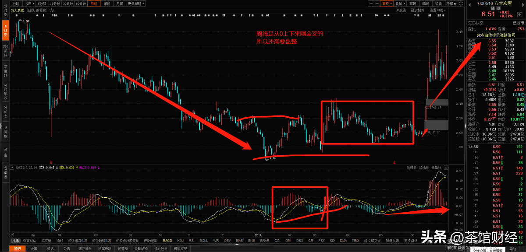Viewport: 526px width, 252px height.
Task: Select K线图 in left sidebar
Action: 6,30
